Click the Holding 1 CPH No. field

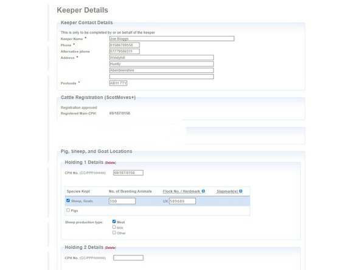(128, 173)
